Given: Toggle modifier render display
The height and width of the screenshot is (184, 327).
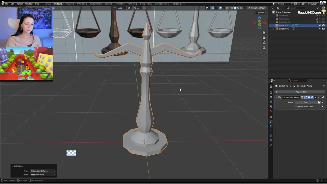Looking at the screenshot, I should point(312,97).
